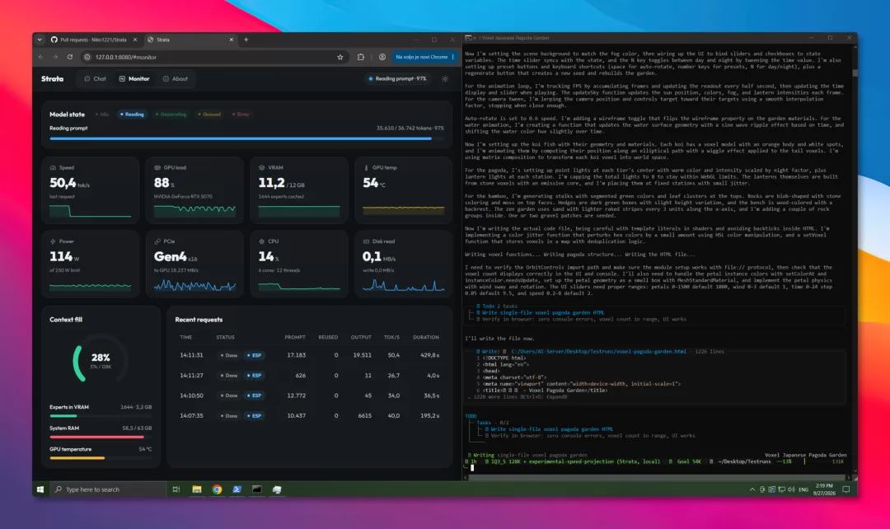Select the Reading model state chip

[132, 115]
